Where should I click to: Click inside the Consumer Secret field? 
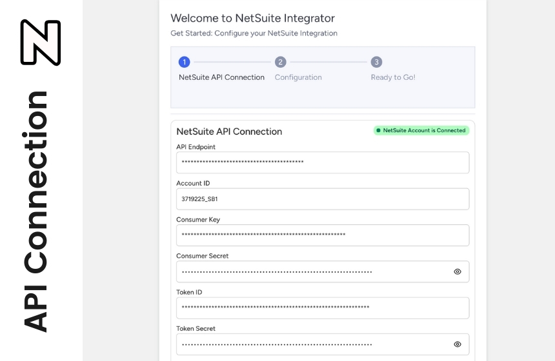pos(323,271)
